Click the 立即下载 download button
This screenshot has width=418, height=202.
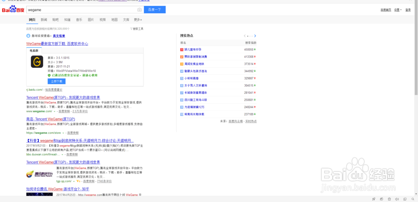tap(56, 82)
